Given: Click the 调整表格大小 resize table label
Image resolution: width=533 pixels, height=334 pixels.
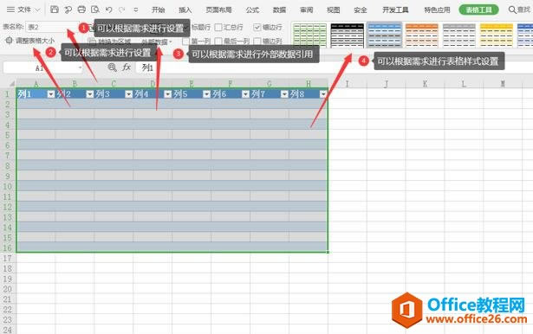Looking at the screenshot, I should pos(35,41).
